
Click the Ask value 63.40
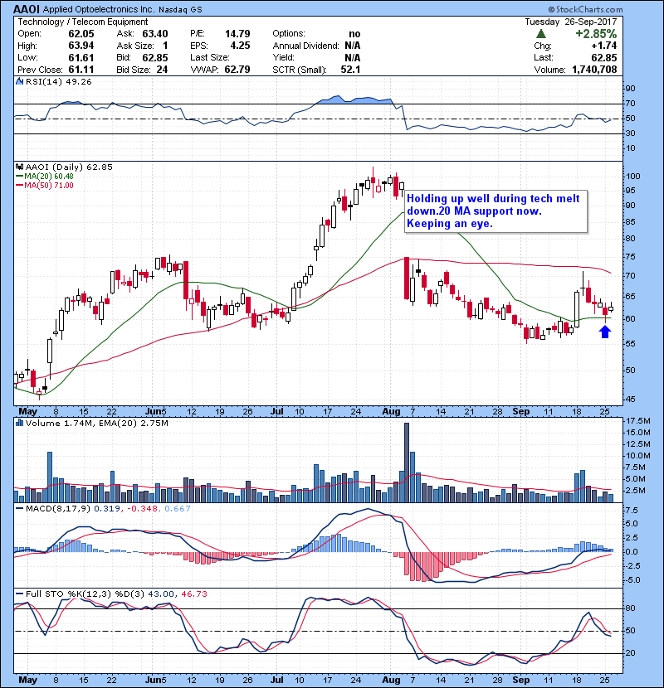click(x=155, y=34)
